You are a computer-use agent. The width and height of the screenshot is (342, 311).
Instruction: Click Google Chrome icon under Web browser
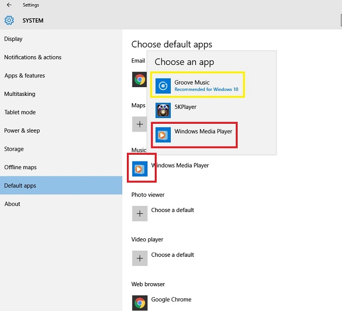click(140, 303)
